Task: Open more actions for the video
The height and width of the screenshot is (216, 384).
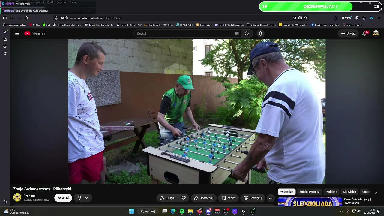Action: tap(271, 198)
